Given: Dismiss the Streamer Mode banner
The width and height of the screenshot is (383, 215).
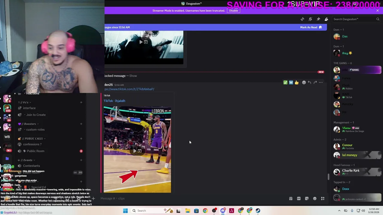Looking at the screenshot, I should click(x=378, y=10).
